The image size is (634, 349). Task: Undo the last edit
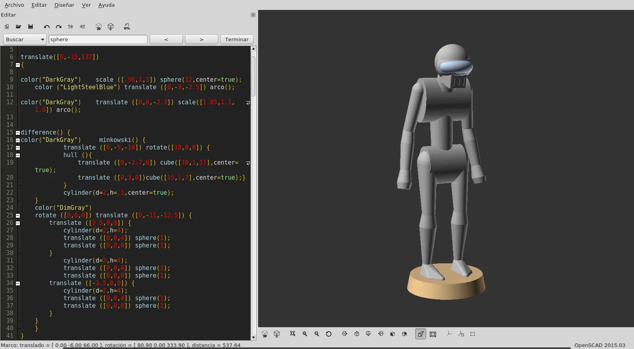click(x=47, y=27)
